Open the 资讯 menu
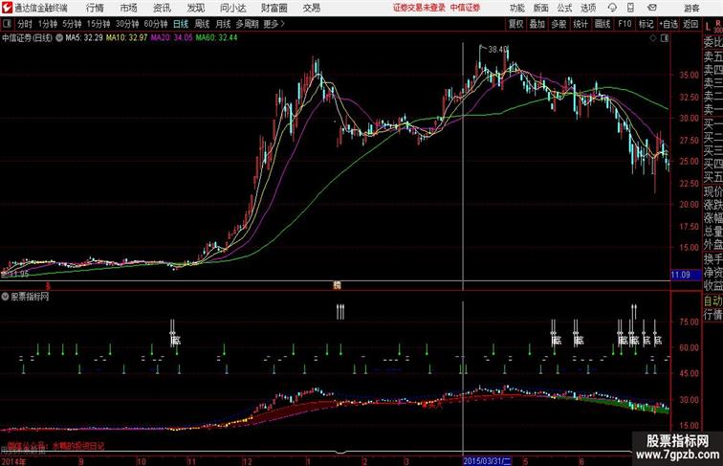 click(162, 8)
